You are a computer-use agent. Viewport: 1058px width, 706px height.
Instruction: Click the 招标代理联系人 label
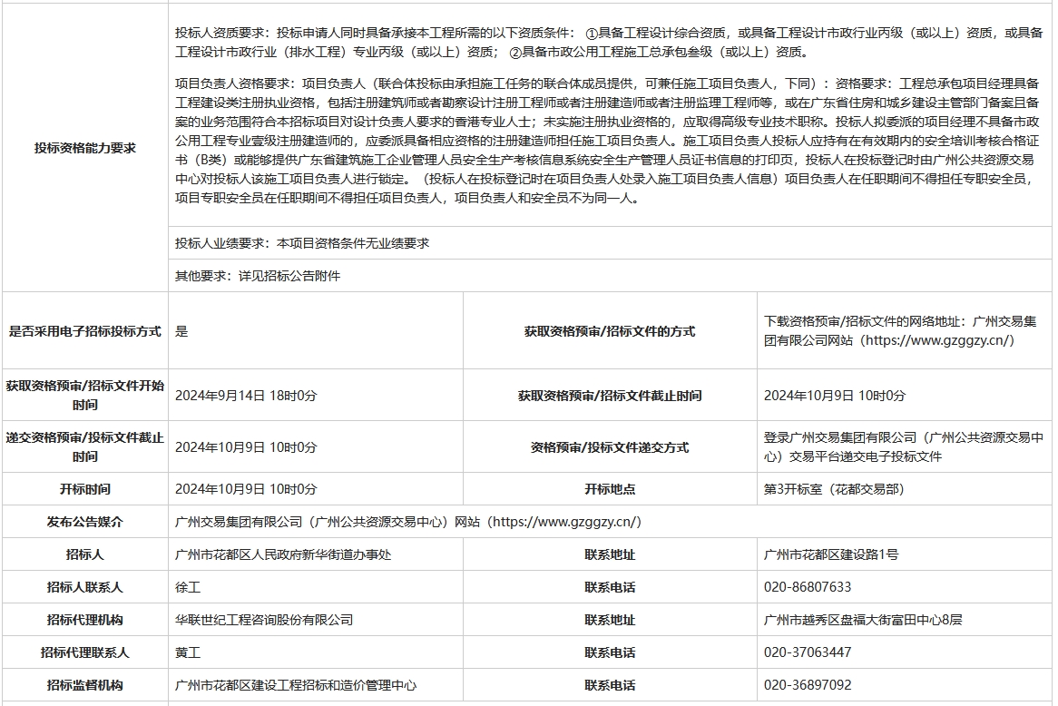(x=85, y=652)
